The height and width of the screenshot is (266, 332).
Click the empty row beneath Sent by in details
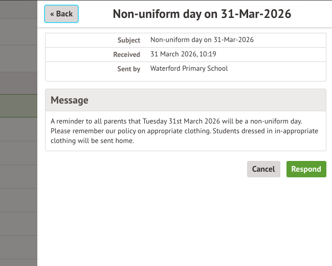(x=185, y=78)
